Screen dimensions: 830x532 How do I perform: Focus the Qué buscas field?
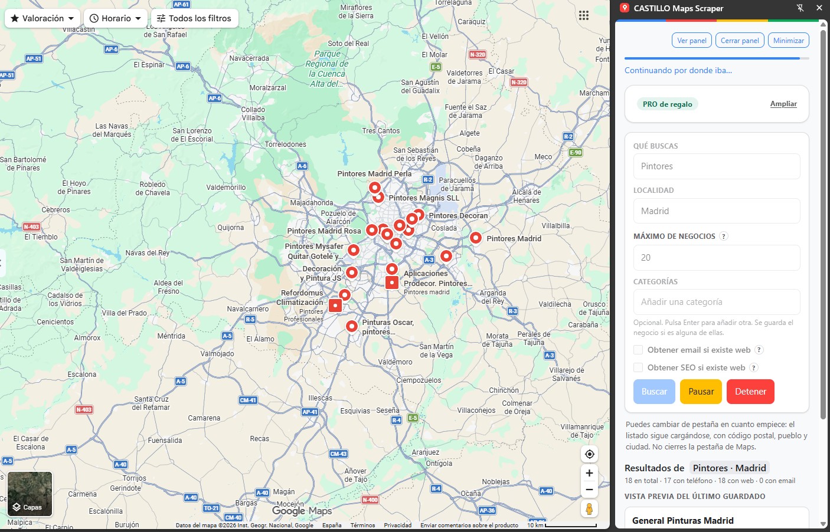click(717, 166)
